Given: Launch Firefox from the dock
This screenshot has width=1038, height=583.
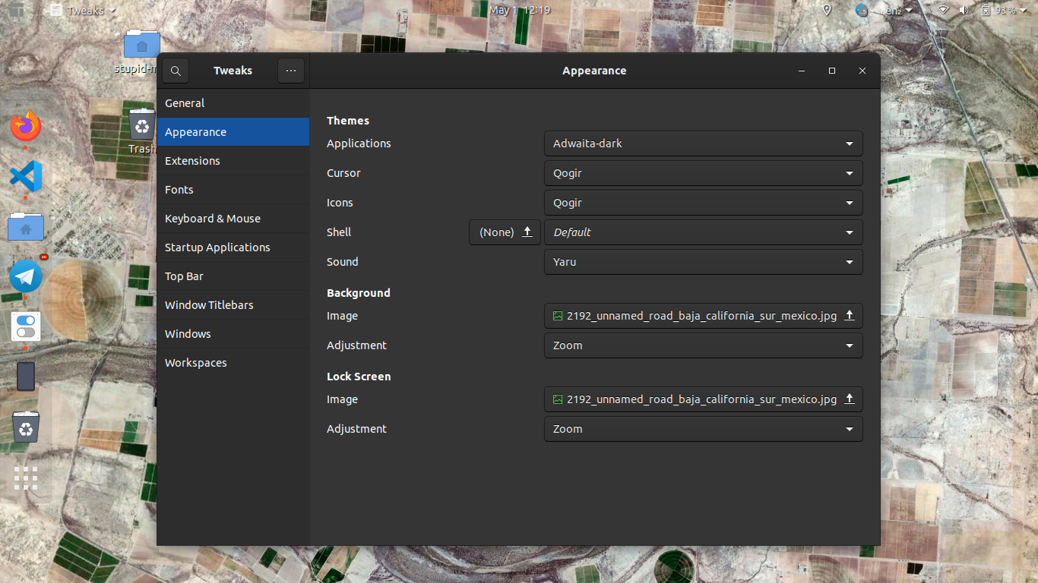Looking at the screenshot, I should pos(26,126).
